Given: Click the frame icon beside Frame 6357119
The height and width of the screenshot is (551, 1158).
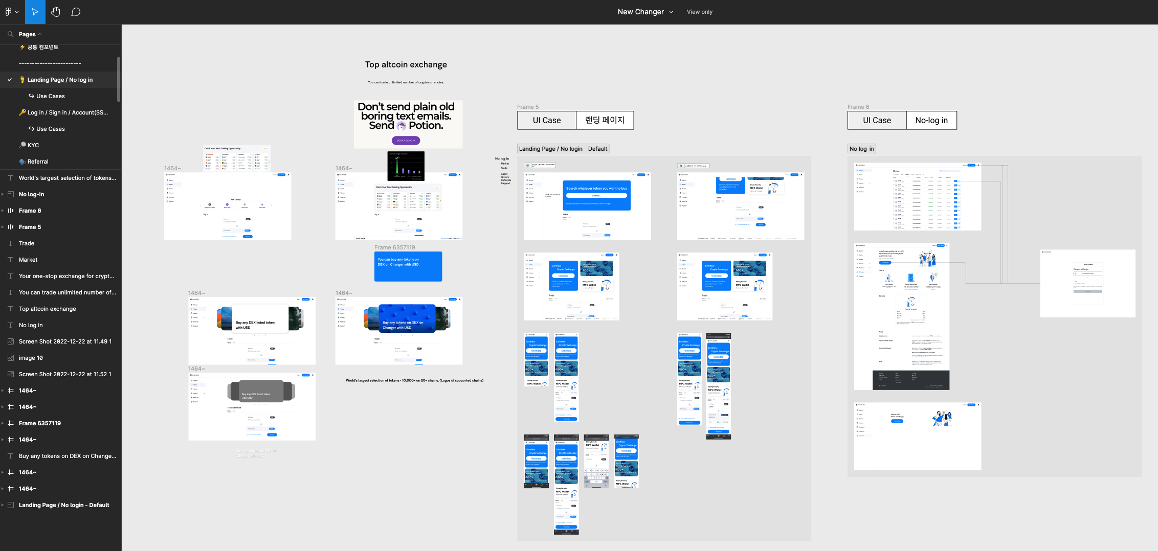Looking at the screenshot, I should click(11, 423).
